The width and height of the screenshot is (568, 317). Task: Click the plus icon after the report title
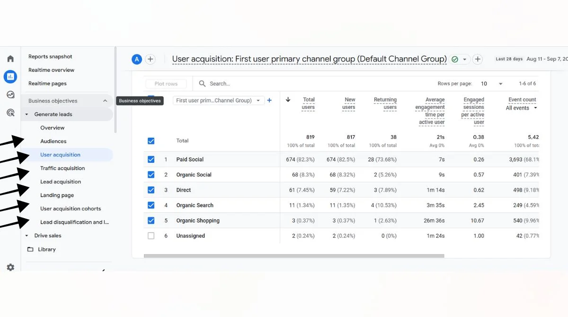point(478,59)
